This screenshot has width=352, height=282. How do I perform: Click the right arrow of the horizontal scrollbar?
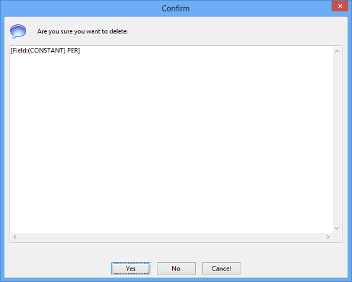tap(328, 237)
